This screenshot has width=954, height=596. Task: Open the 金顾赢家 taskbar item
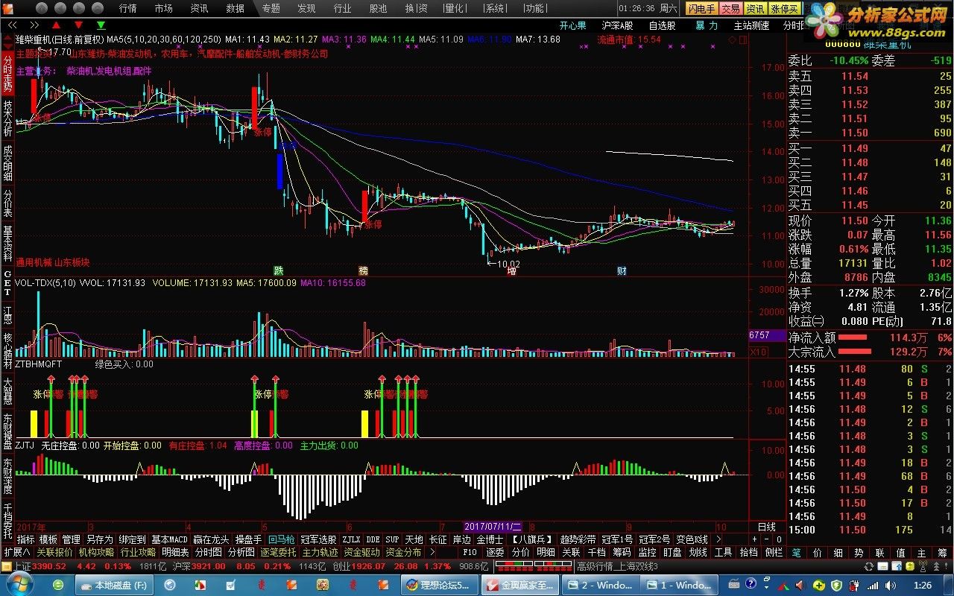pyautogui.click(x=519, y=585)
